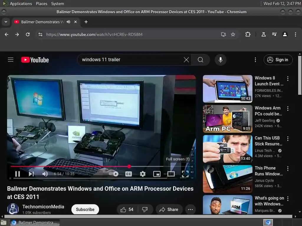302x226 pixels.
Task: Click the horizontal scrollbar at bottom
Action: tap(148, 216)
